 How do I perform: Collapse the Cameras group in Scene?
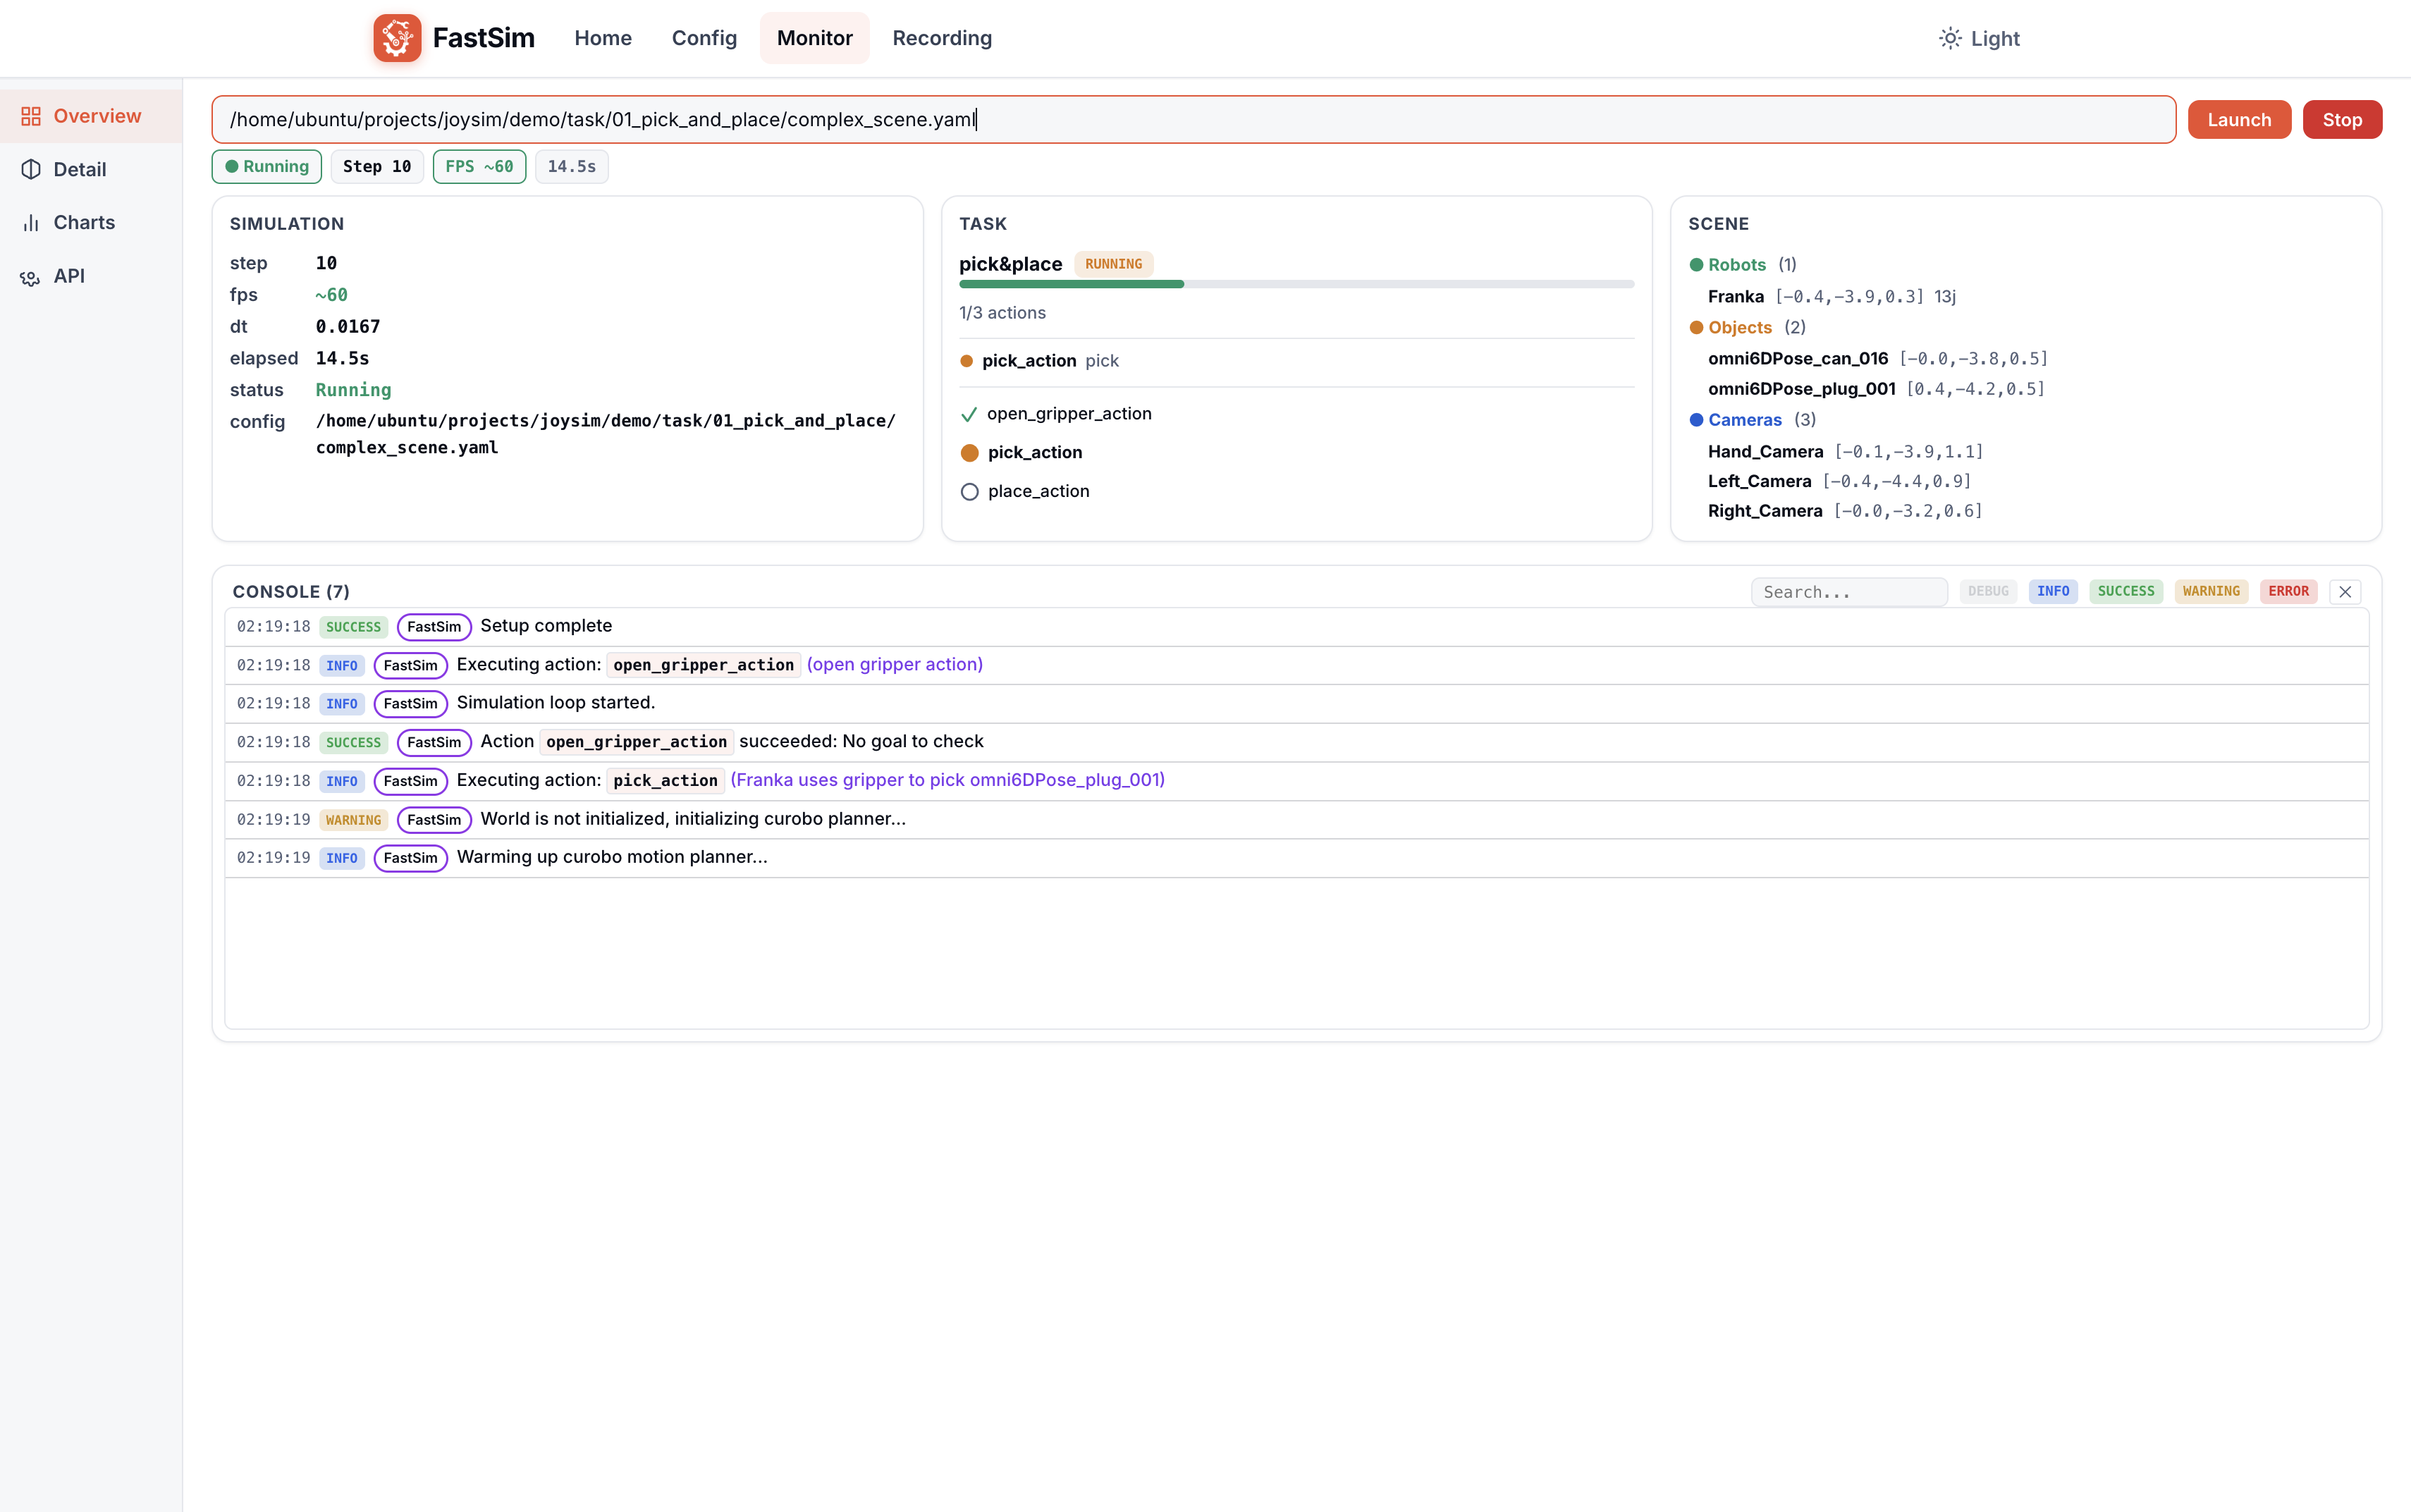[x=1752, y=419]
